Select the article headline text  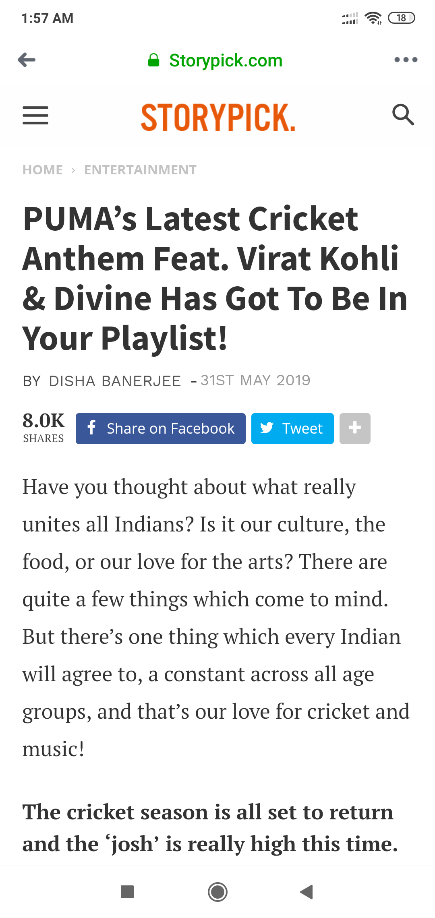[x=215, y=278]
